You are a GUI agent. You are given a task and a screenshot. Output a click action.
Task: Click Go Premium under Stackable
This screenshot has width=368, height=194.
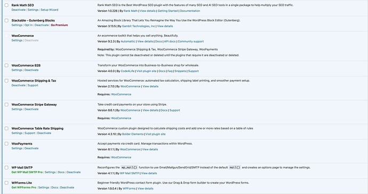pos(59,25)
